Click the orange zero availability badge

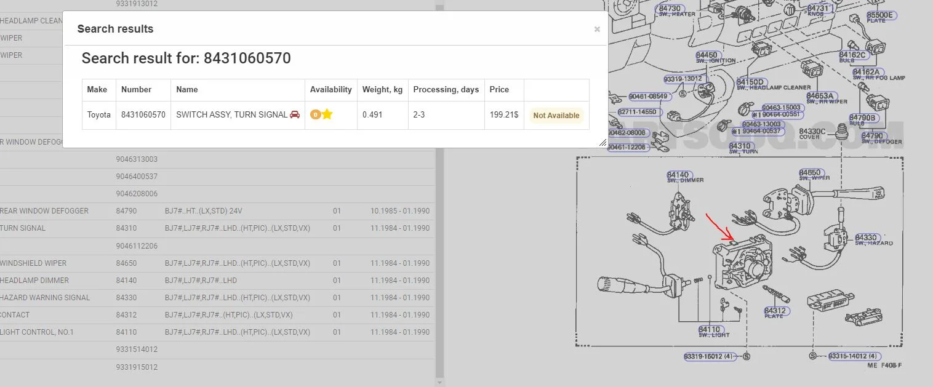point(315,114)
